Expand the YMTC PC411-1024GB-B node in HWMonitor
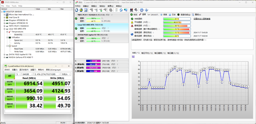 (x=4, y=26)
